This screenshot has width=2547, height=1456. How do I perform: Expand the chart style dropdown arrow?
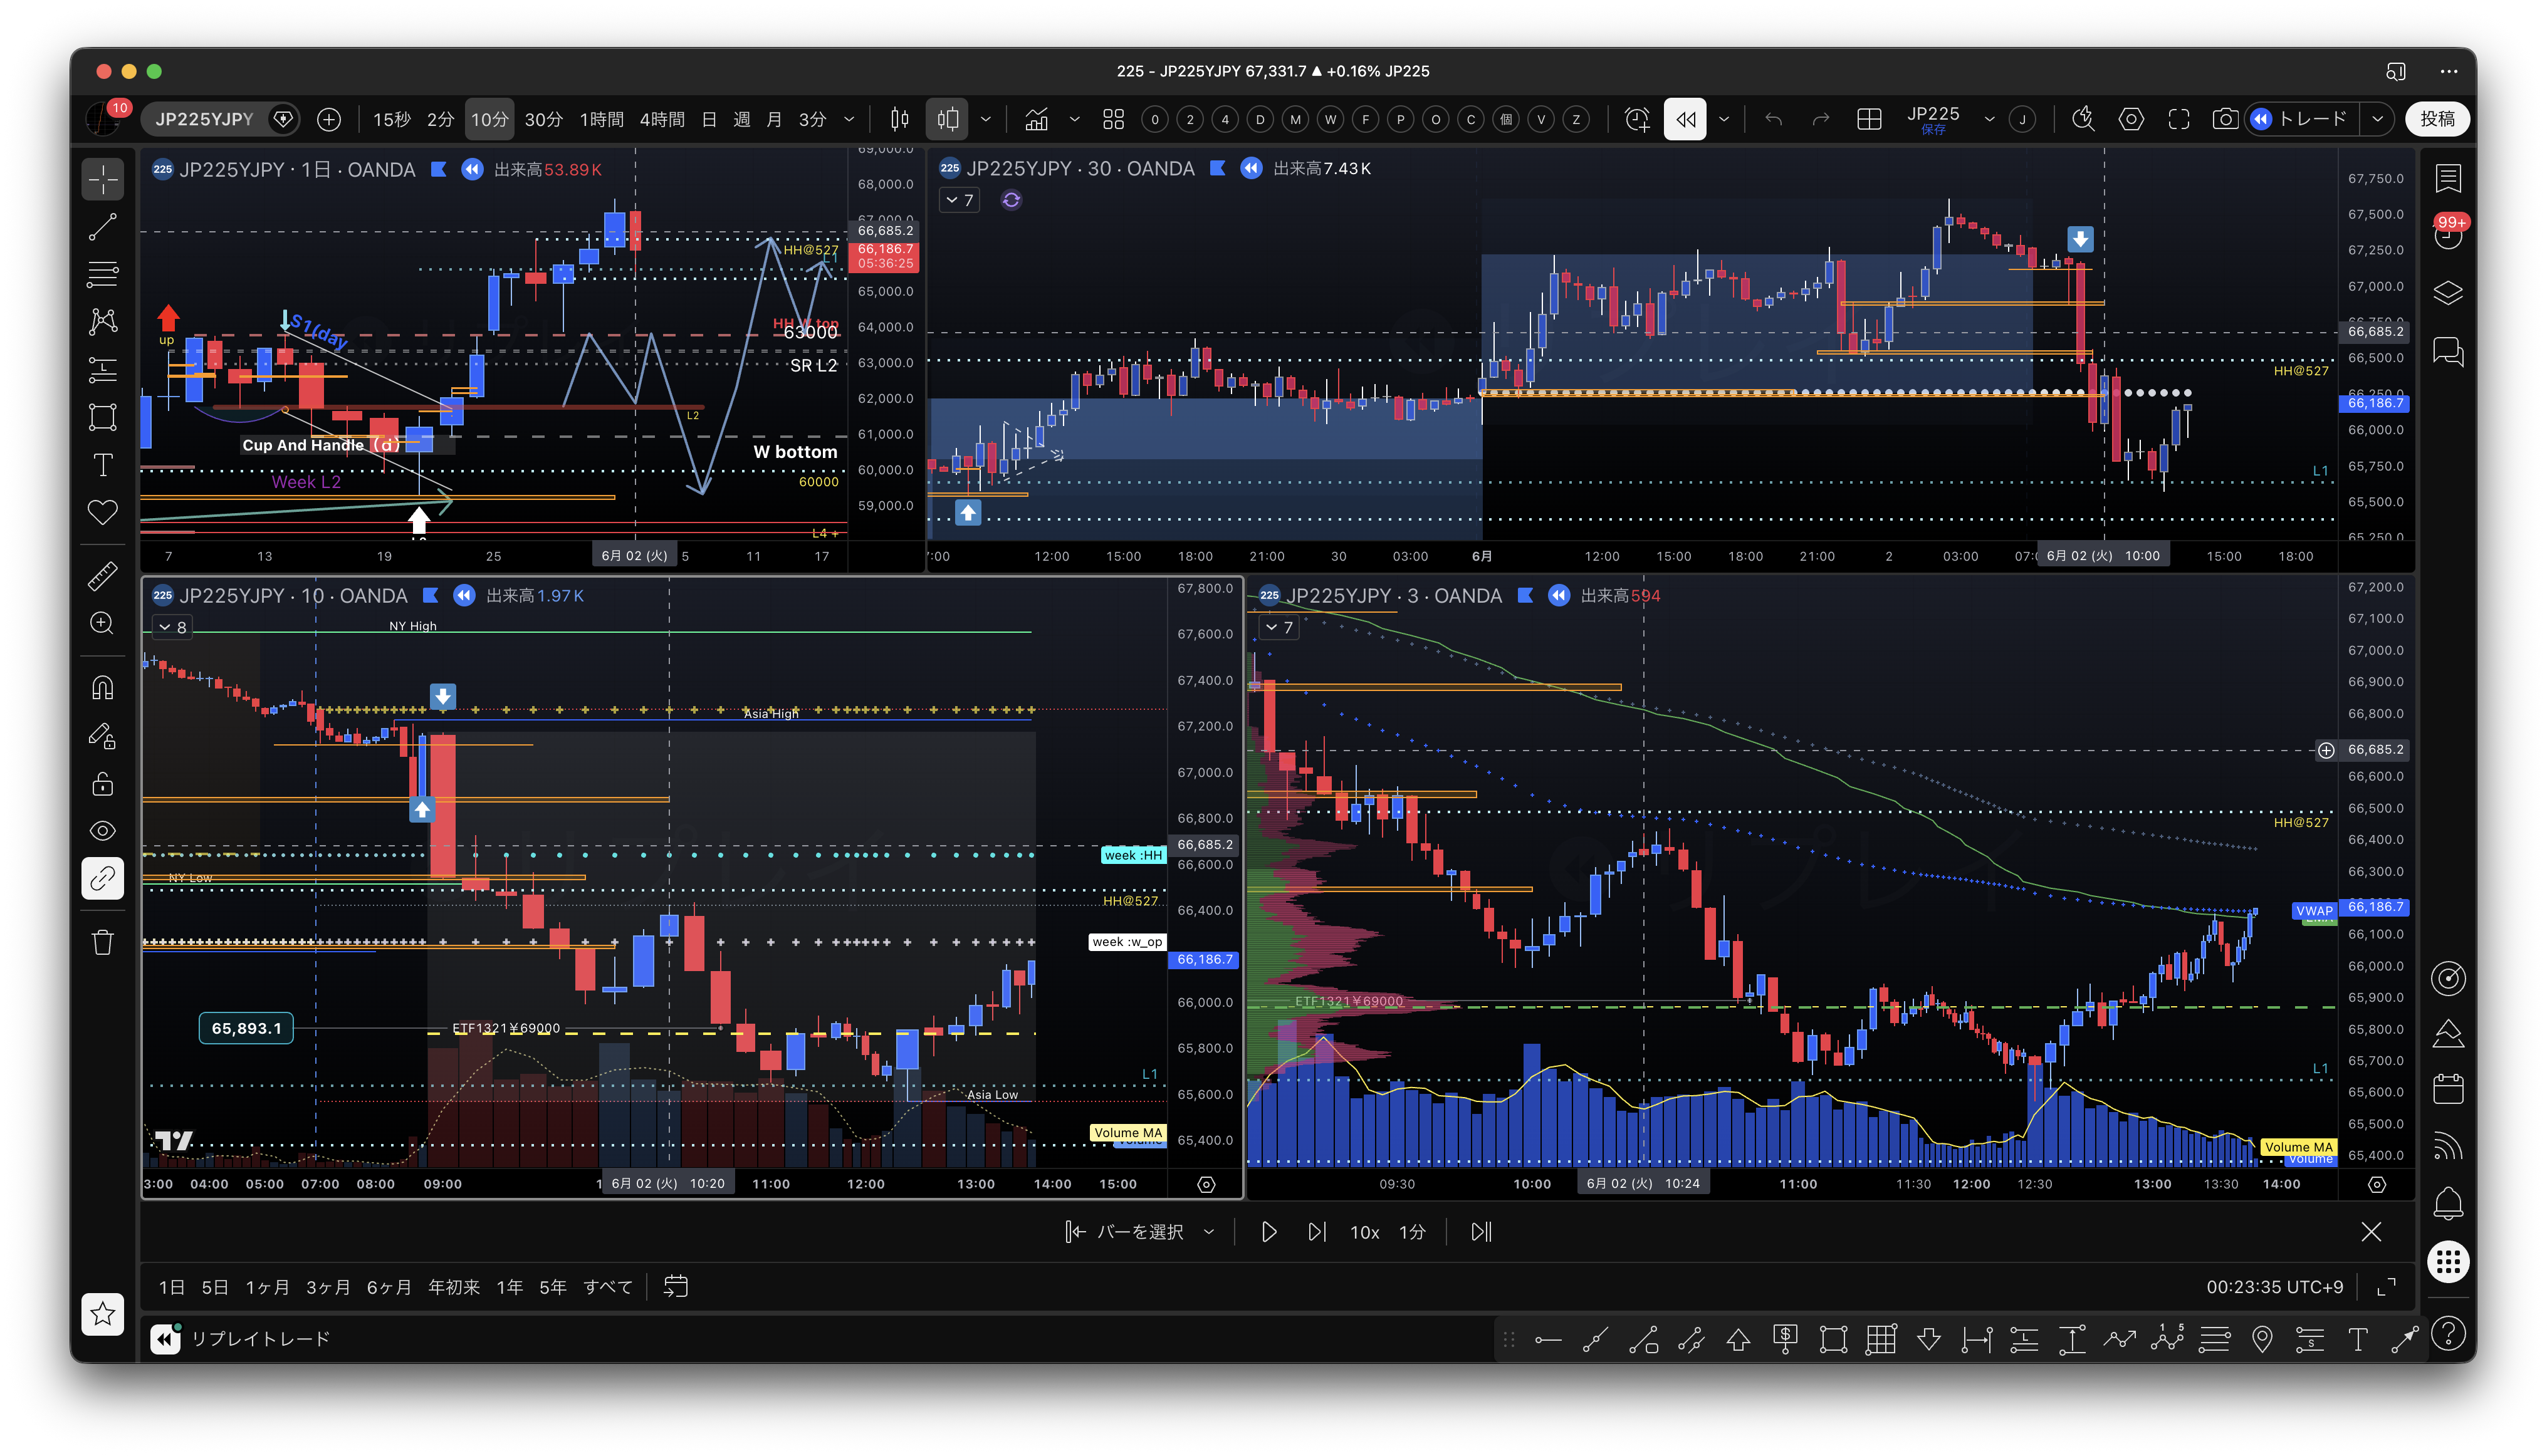(x=985, y=119)
